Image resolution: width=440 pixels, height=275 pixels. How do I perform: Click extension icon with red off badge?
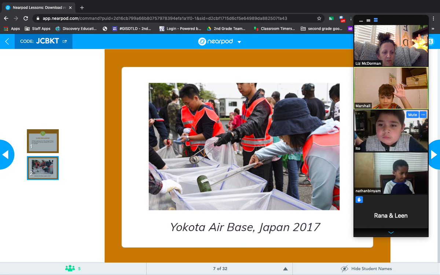pos(342,19)
